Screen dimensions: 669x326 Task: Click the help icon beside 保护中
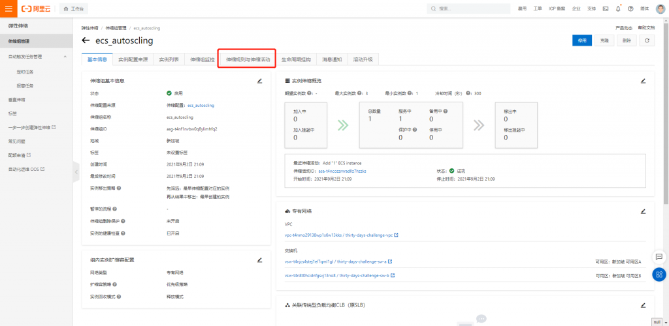[x=414, y=130]
